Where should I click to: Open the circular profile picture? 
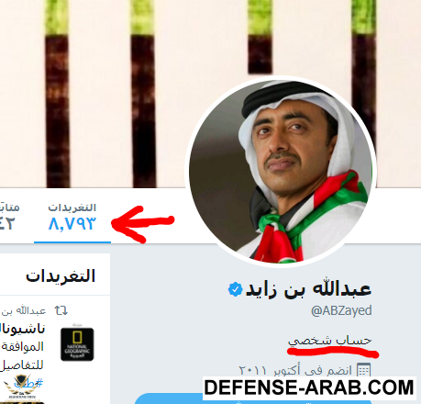click(282, 172)
